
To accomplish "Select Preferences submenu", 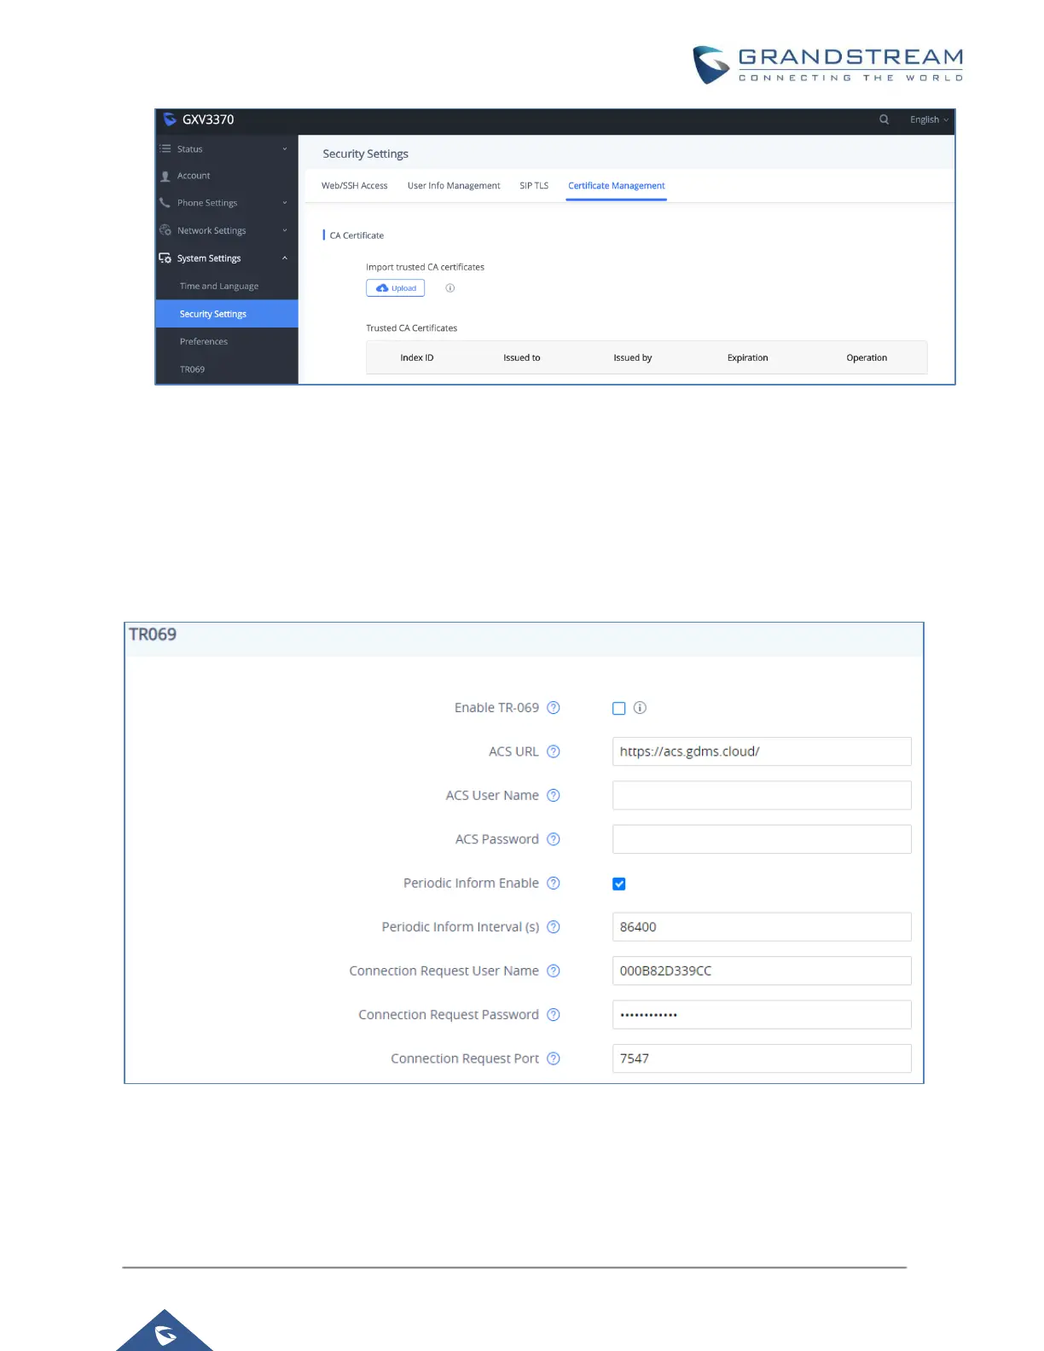I will coord(204,341).
